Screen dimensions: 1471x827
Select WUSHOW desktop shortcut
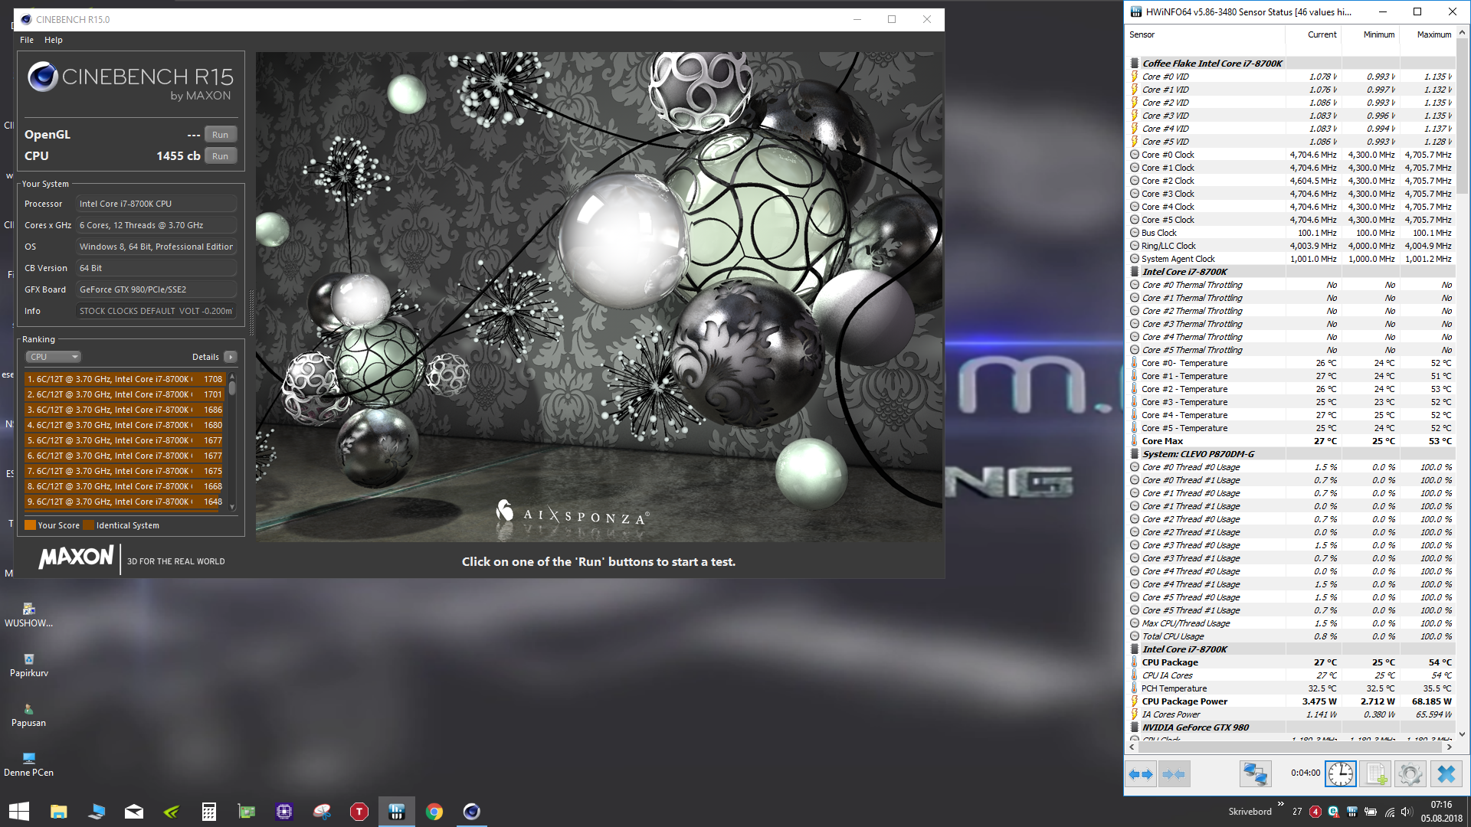tap(29, 615)
